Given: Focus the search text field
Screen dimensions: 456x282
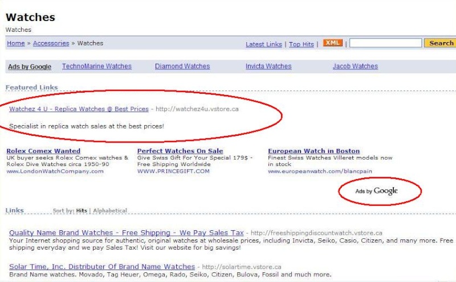Looking at the screenshot, I should click(385, 43).
